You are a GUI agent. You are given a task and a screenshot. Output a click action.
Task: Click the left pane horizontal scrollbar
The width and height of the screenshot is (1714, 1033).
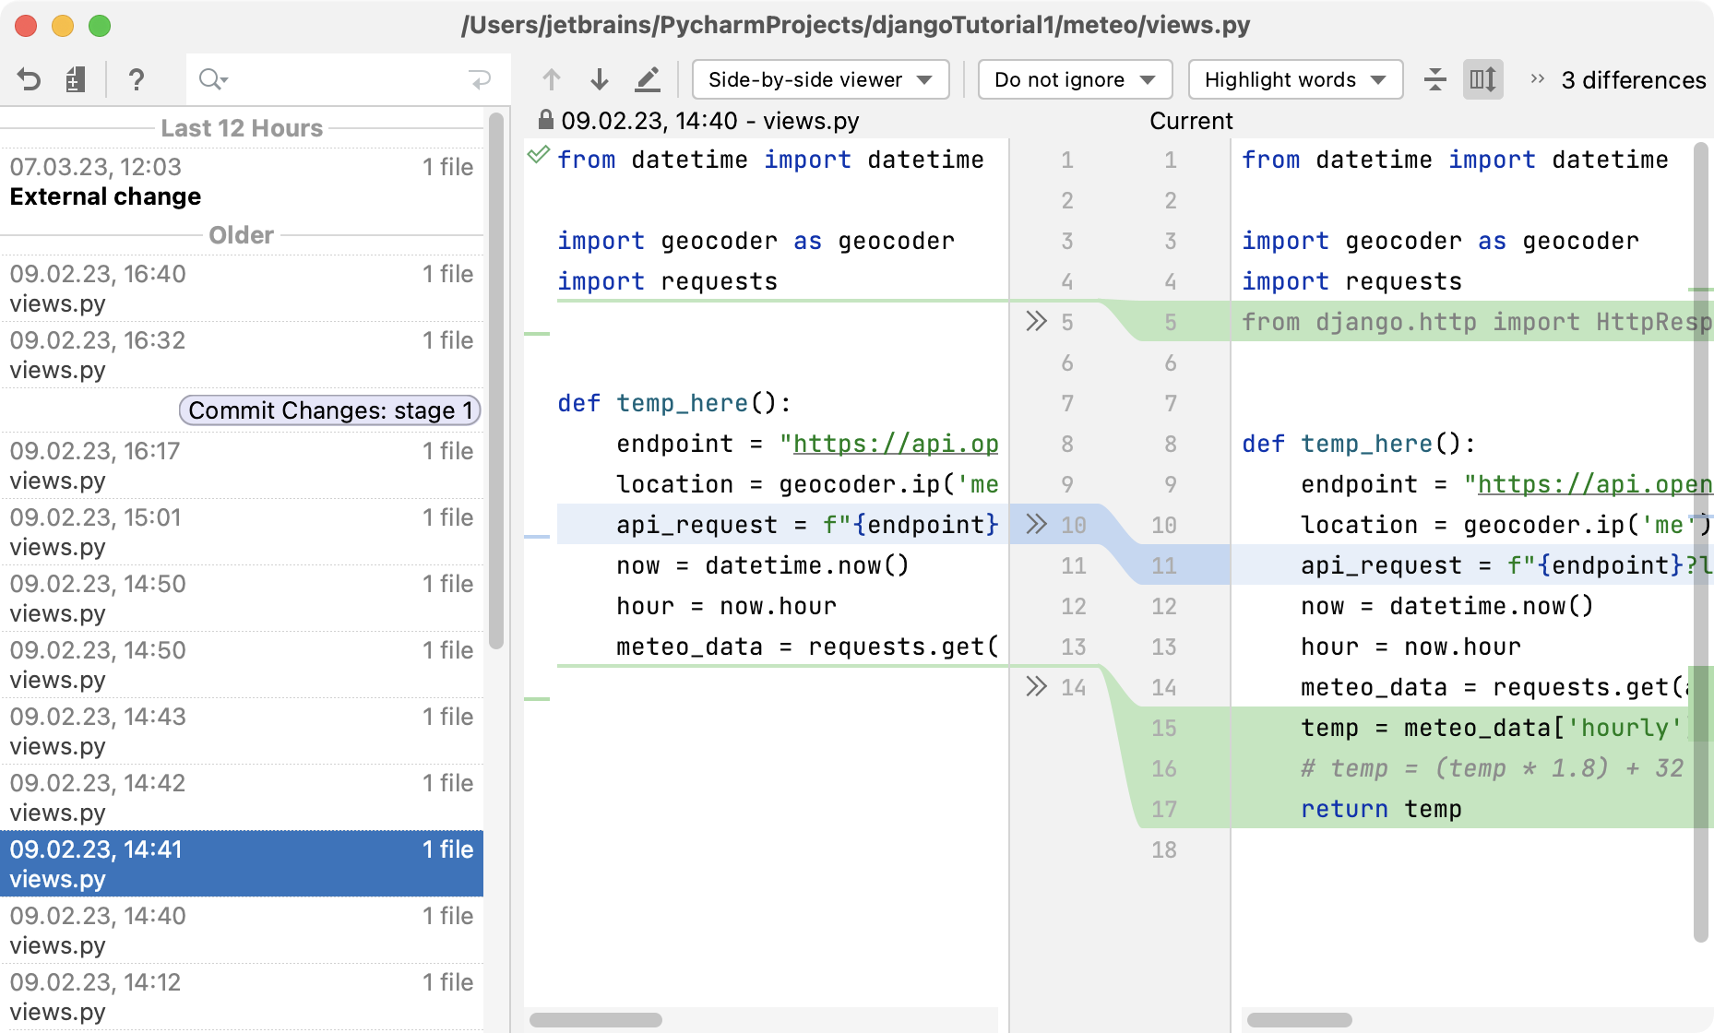click(x=596, y=1020)
